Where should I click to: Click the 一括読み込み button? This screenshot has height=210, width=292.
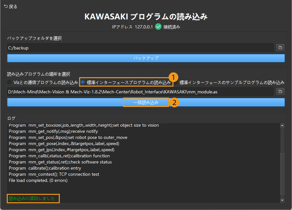tap(146, 102)
